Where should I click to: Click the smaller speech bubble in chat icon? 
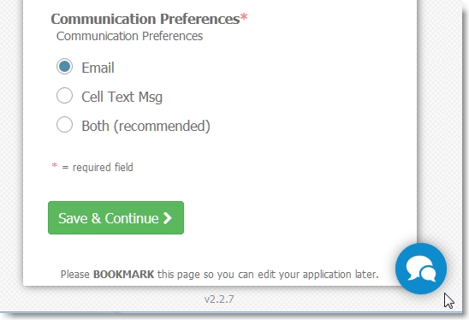[428, 273]
